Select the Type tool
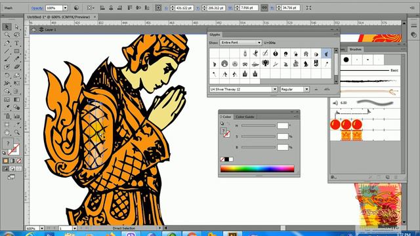This screenshot has width=420, height=236. 17,43
